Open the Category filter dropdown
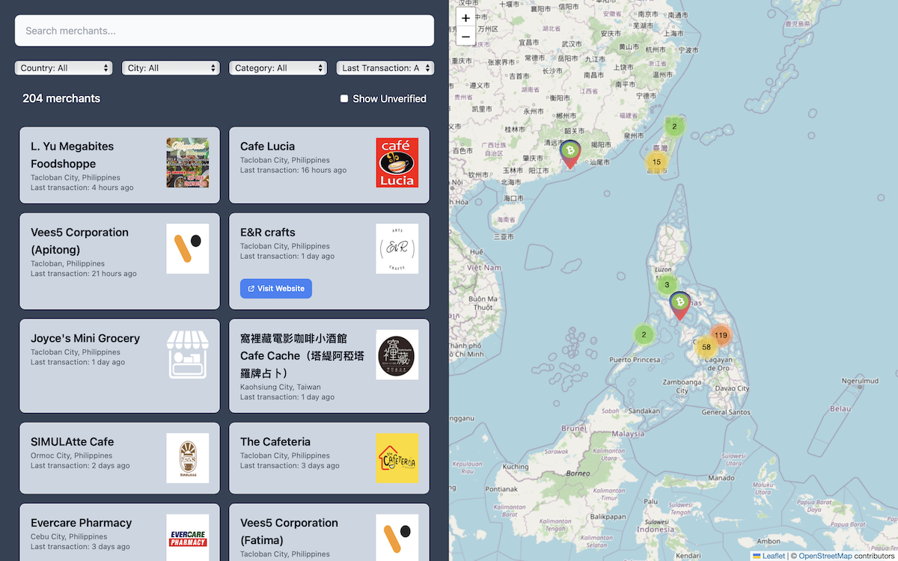Image resolution: width=898 pixels, height=561 pixels. tap(278, 67)
